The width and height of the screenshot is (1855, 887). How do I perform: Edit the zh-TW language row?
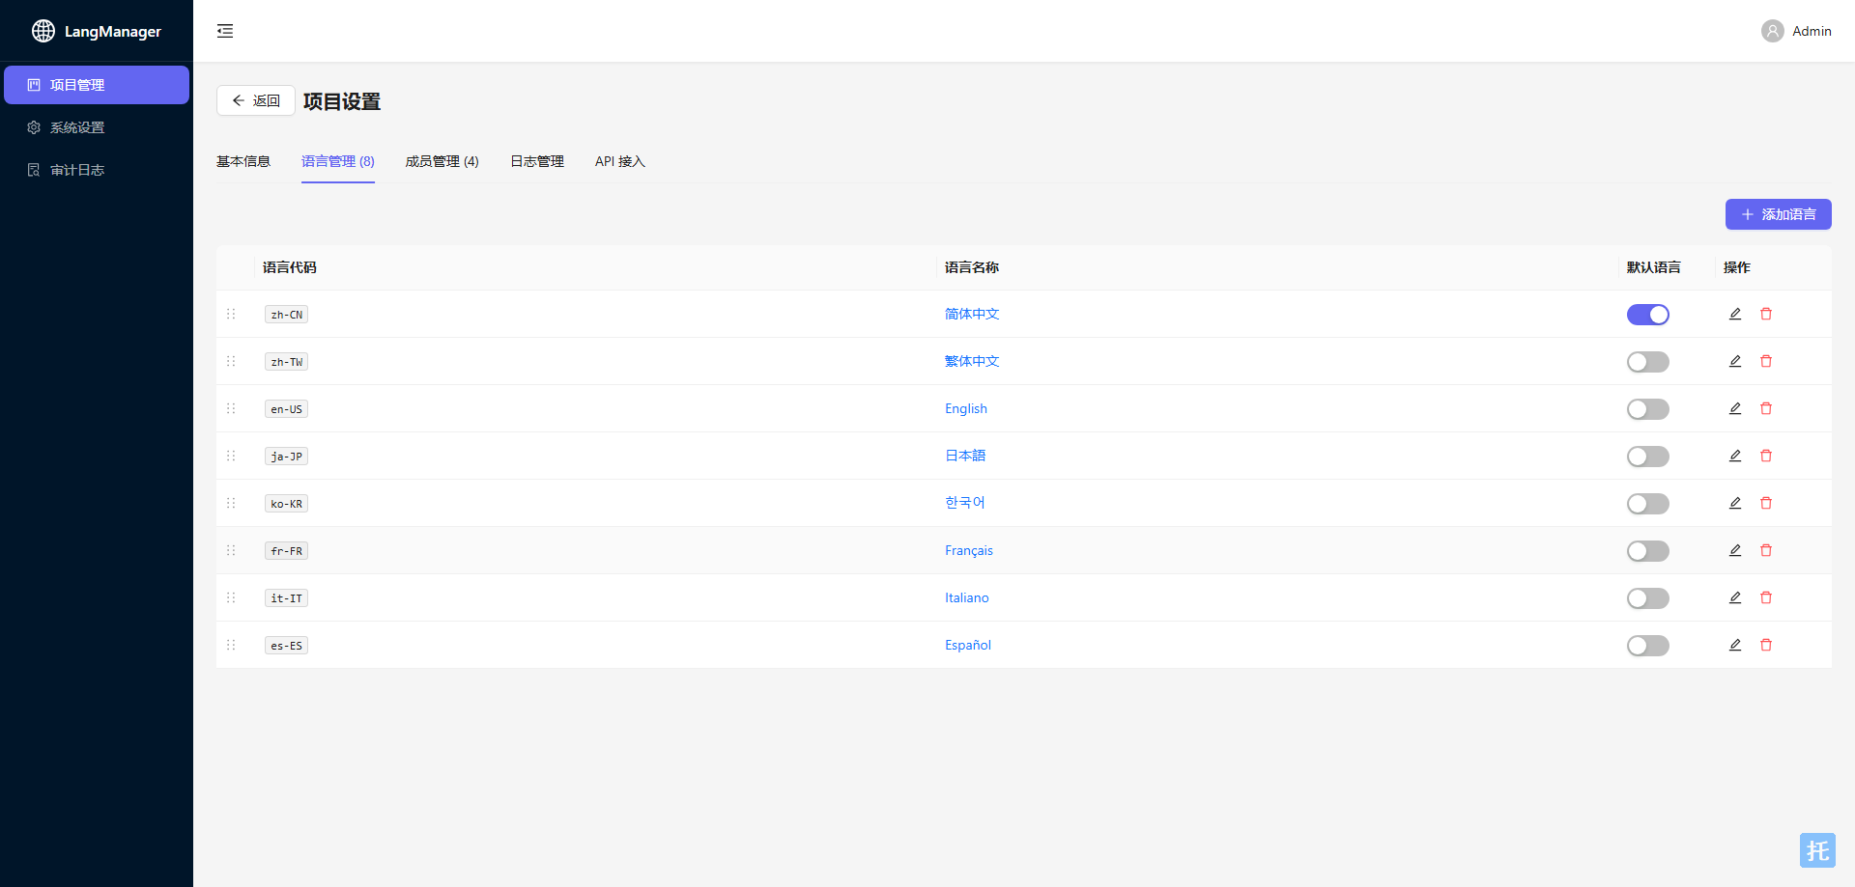[1735, 361]
